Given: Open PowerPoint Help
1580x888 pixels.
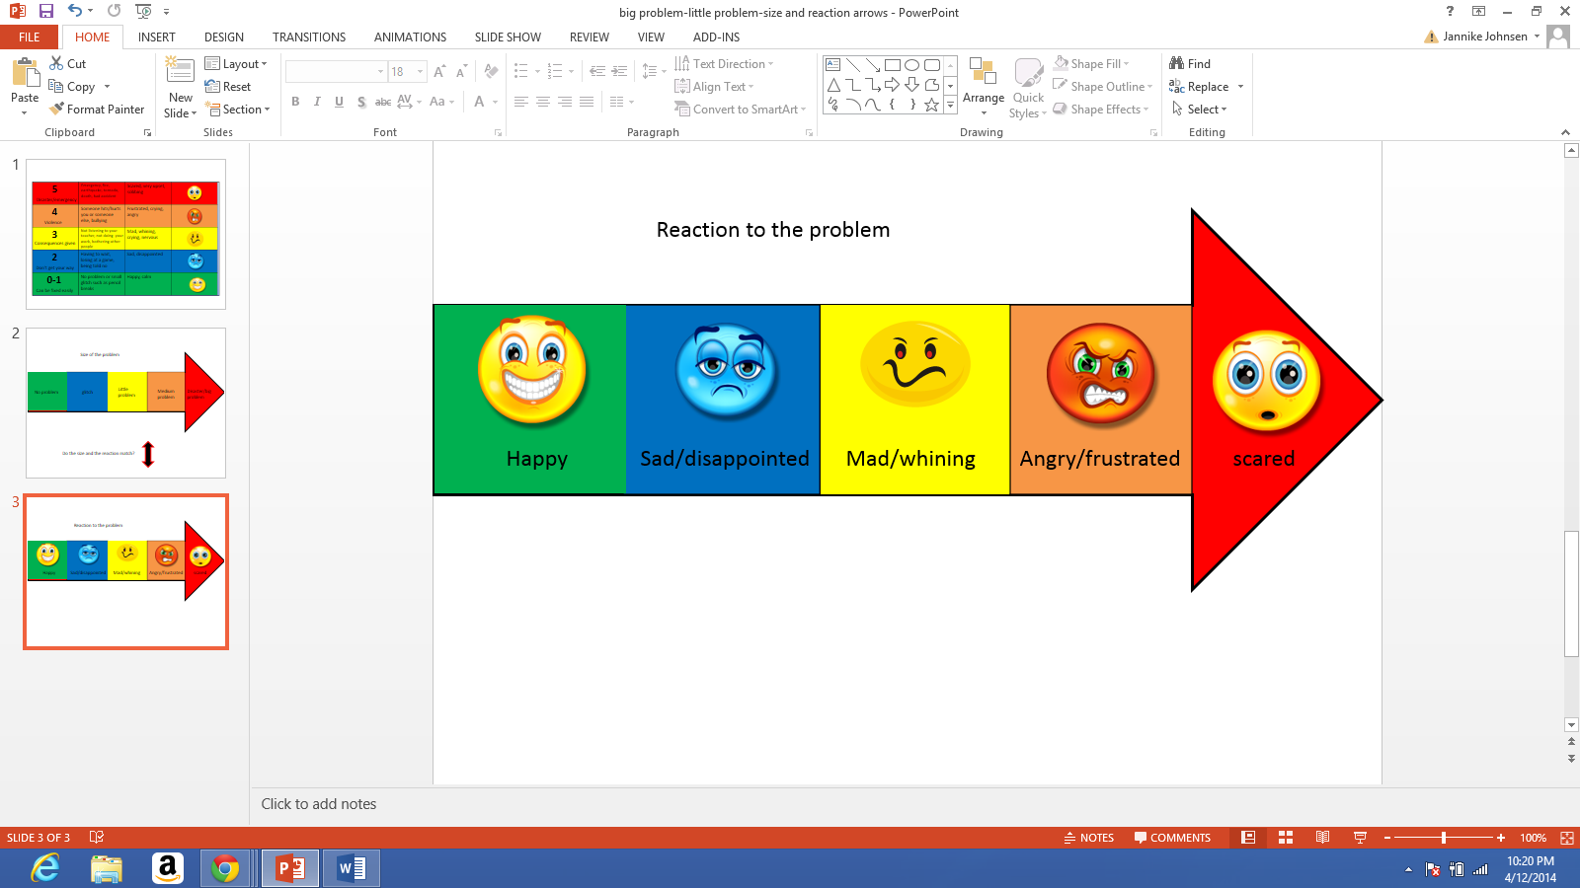Looking at the screenshot, I should point(1450,11).
